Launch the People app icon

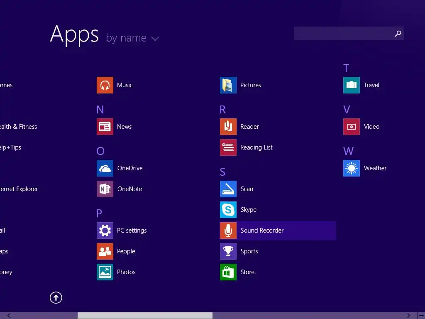click(105, 251)
